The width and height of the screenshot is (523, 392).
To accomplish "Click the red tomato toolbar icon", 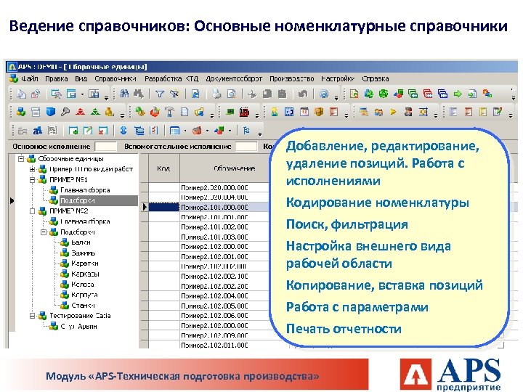I will tap(155, 112).
